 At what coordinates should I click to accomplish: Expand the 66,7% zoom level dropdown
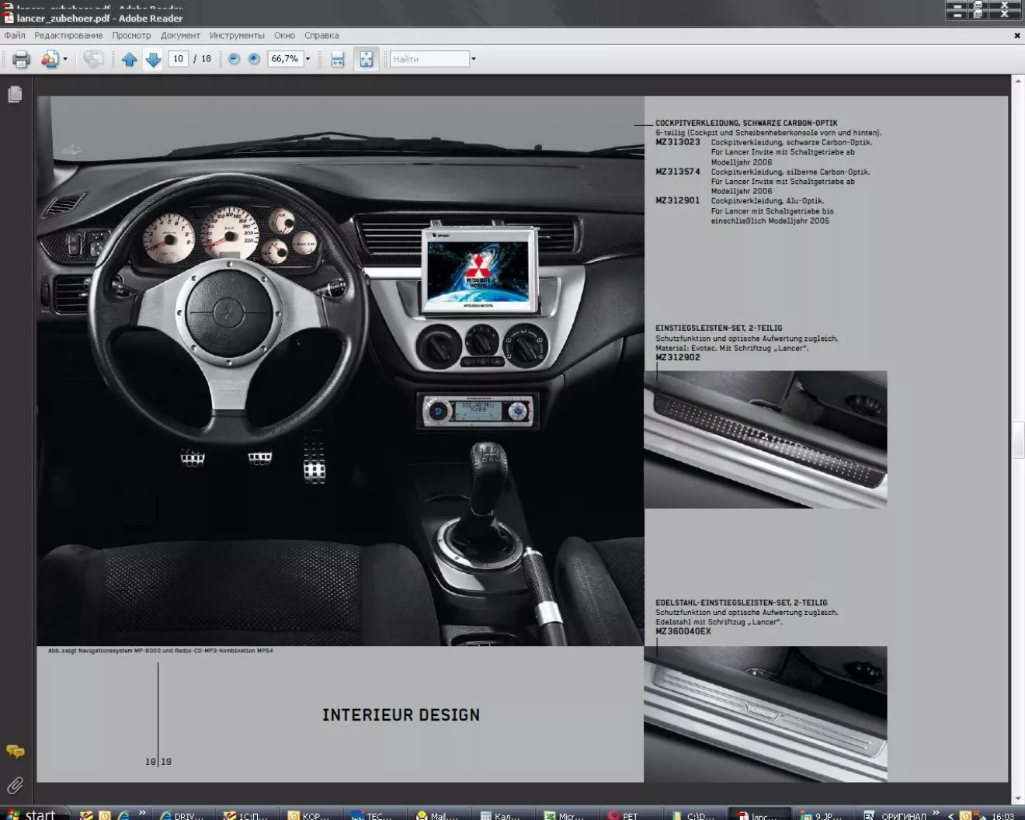pos(307,59)
